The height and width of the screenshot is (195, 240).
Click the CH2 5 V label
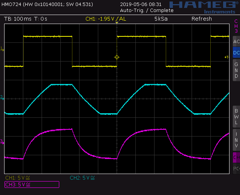pos(82,178)
